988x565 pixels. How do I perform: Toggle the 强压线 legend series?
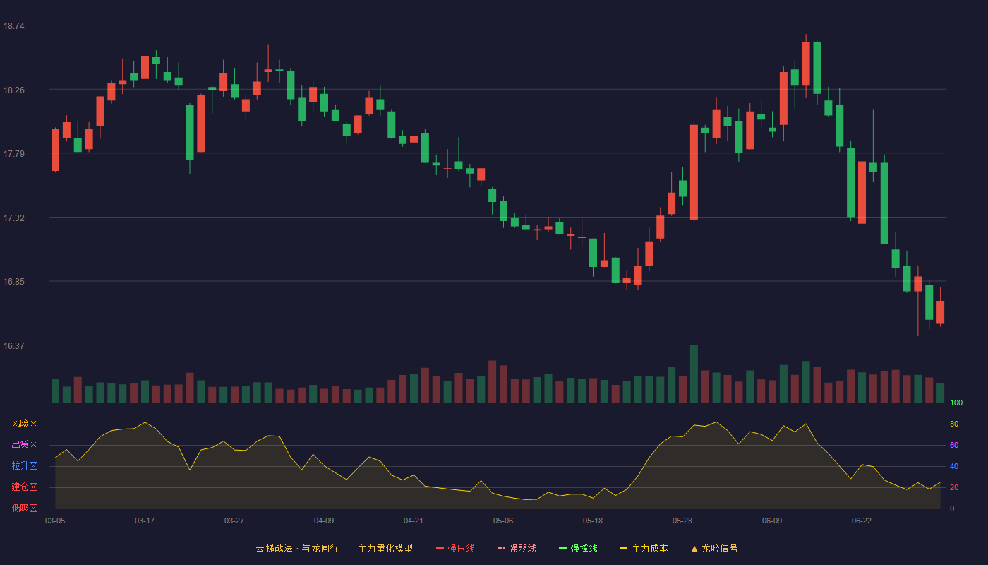455,548
